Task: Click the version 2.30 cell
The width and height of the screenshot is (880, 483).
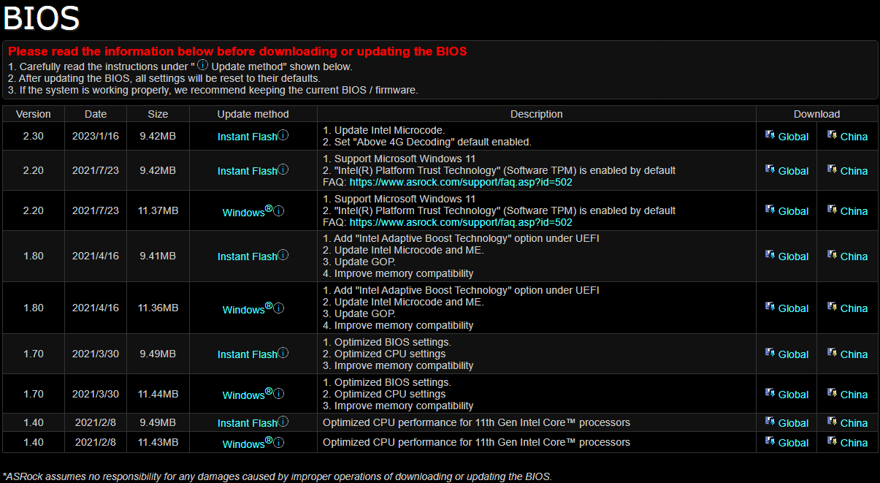Action: pyautogui.click(x=34, y=136)
